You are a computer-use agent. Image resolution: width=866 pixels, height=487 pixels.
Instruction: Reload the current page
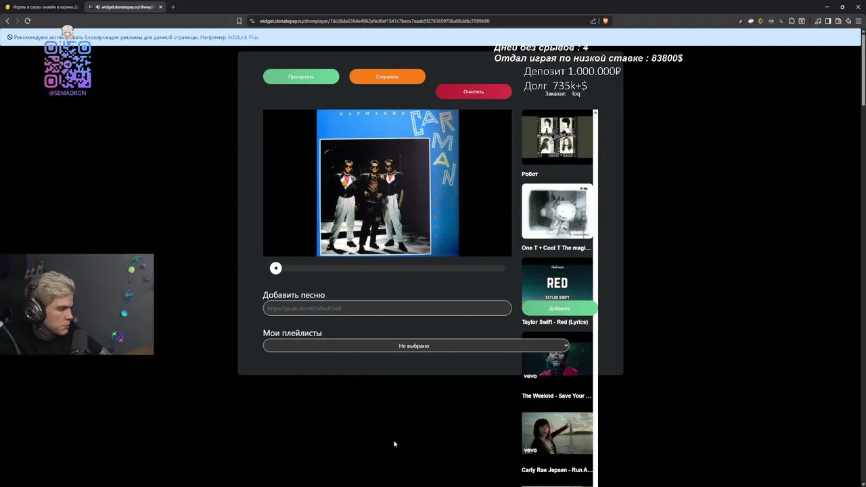click(28, 21)
